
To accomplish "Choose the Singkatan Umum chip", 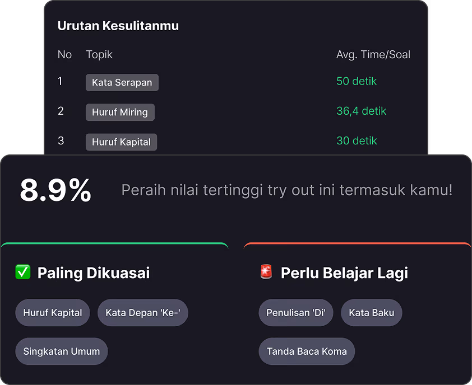I will click(x=62, y=351).
